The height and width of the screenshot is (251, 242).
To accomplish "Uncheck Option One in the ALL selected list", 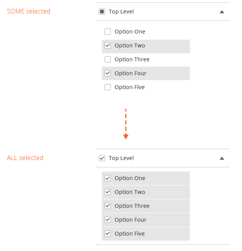I will [x=108, y=178].
